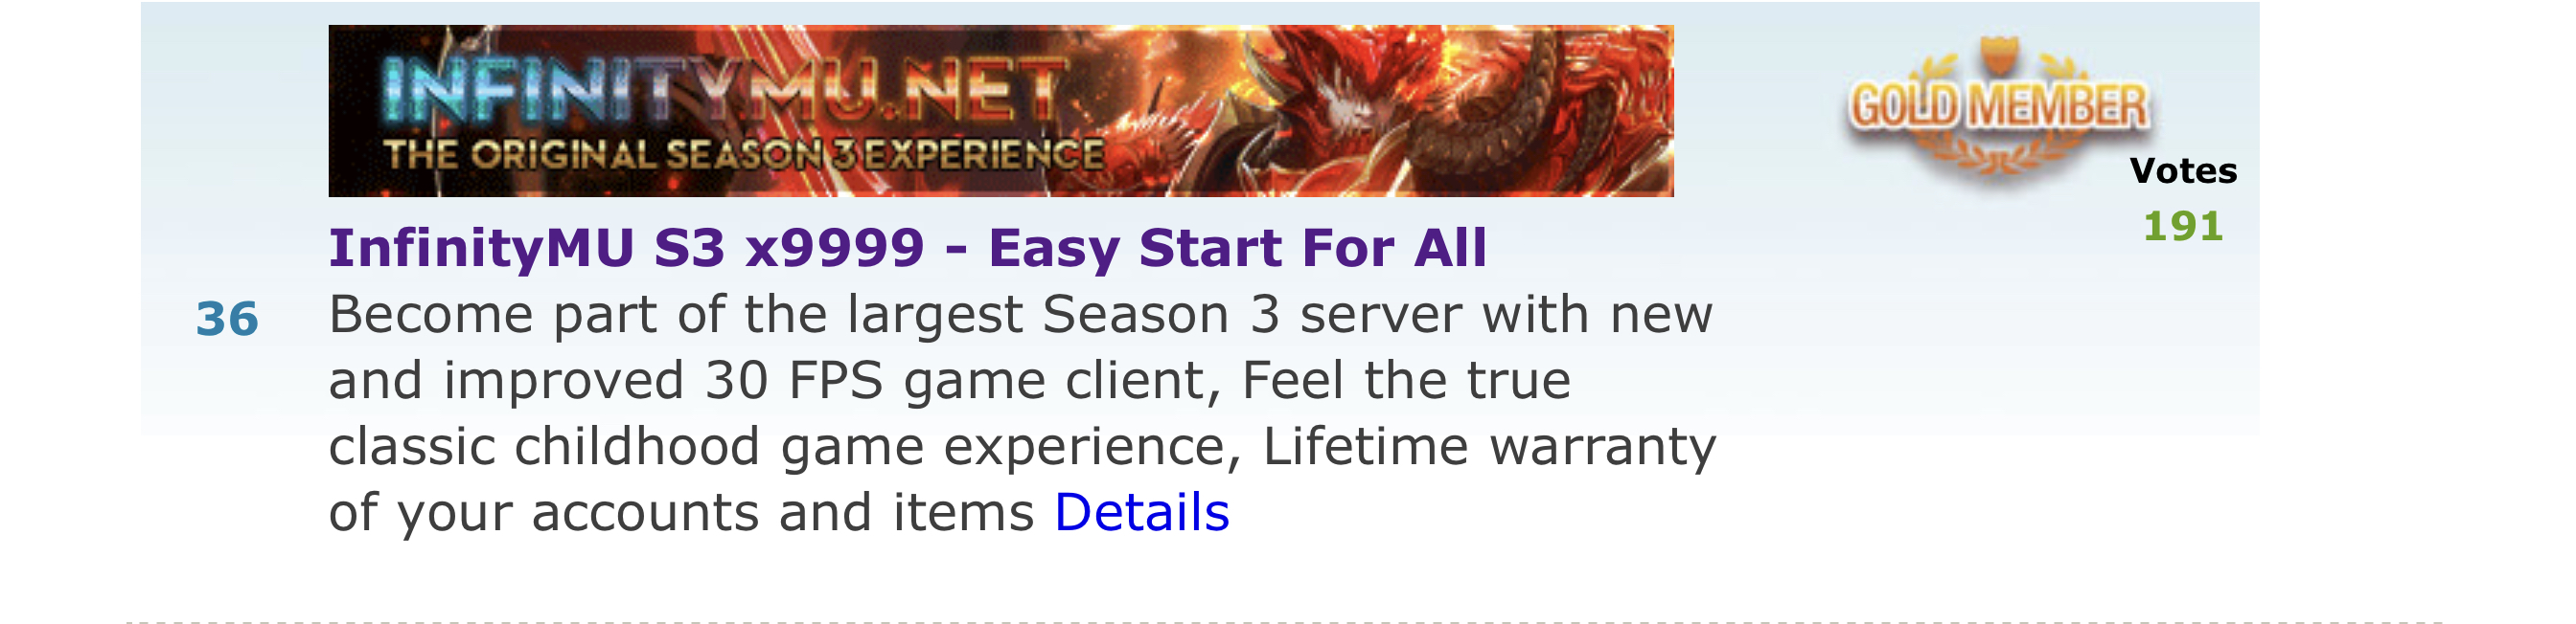Click the Votes label
This screenshot has width=2576, height=624.
tap(2183, 170)
